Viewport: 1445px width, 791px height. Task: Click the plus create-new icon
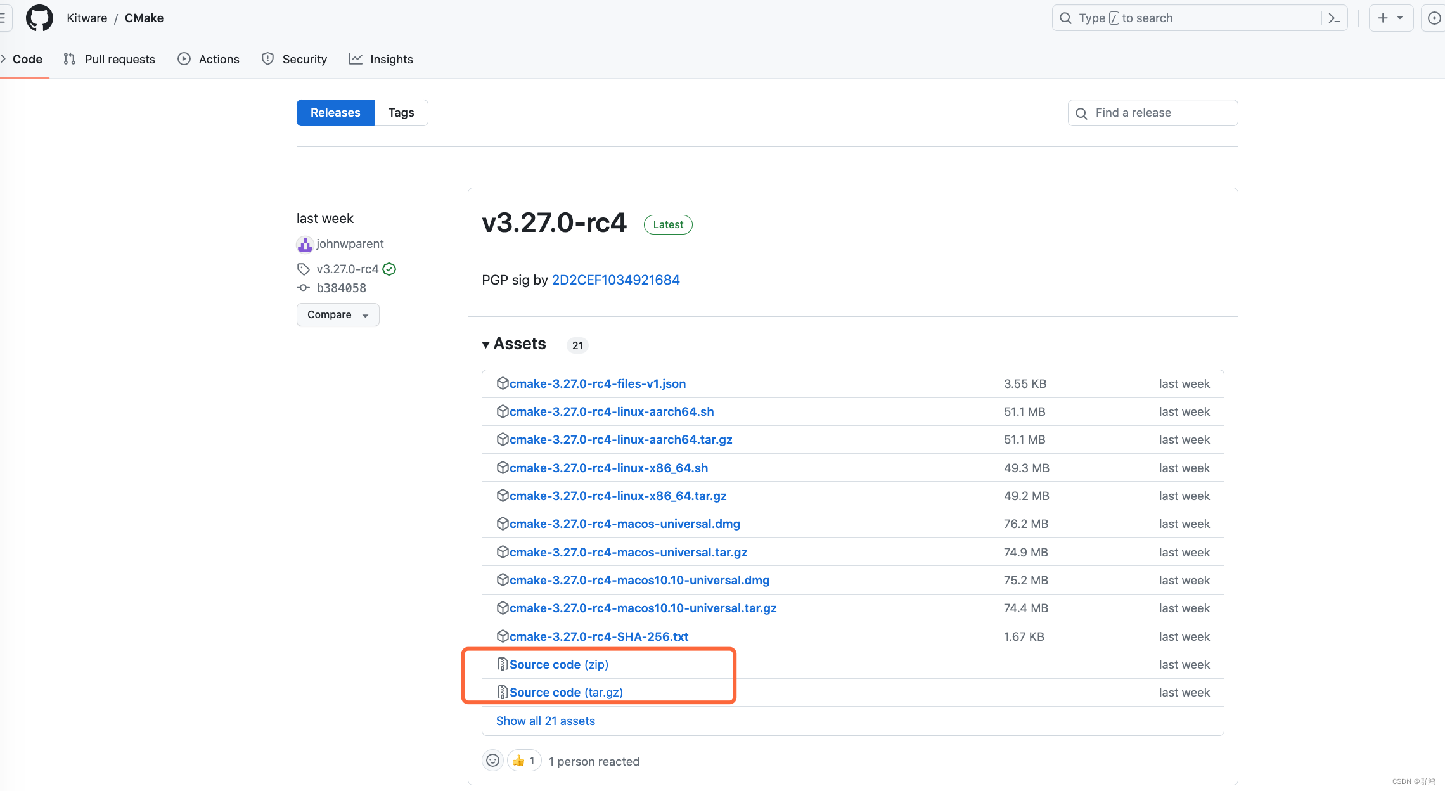[x=1383, y=18]
